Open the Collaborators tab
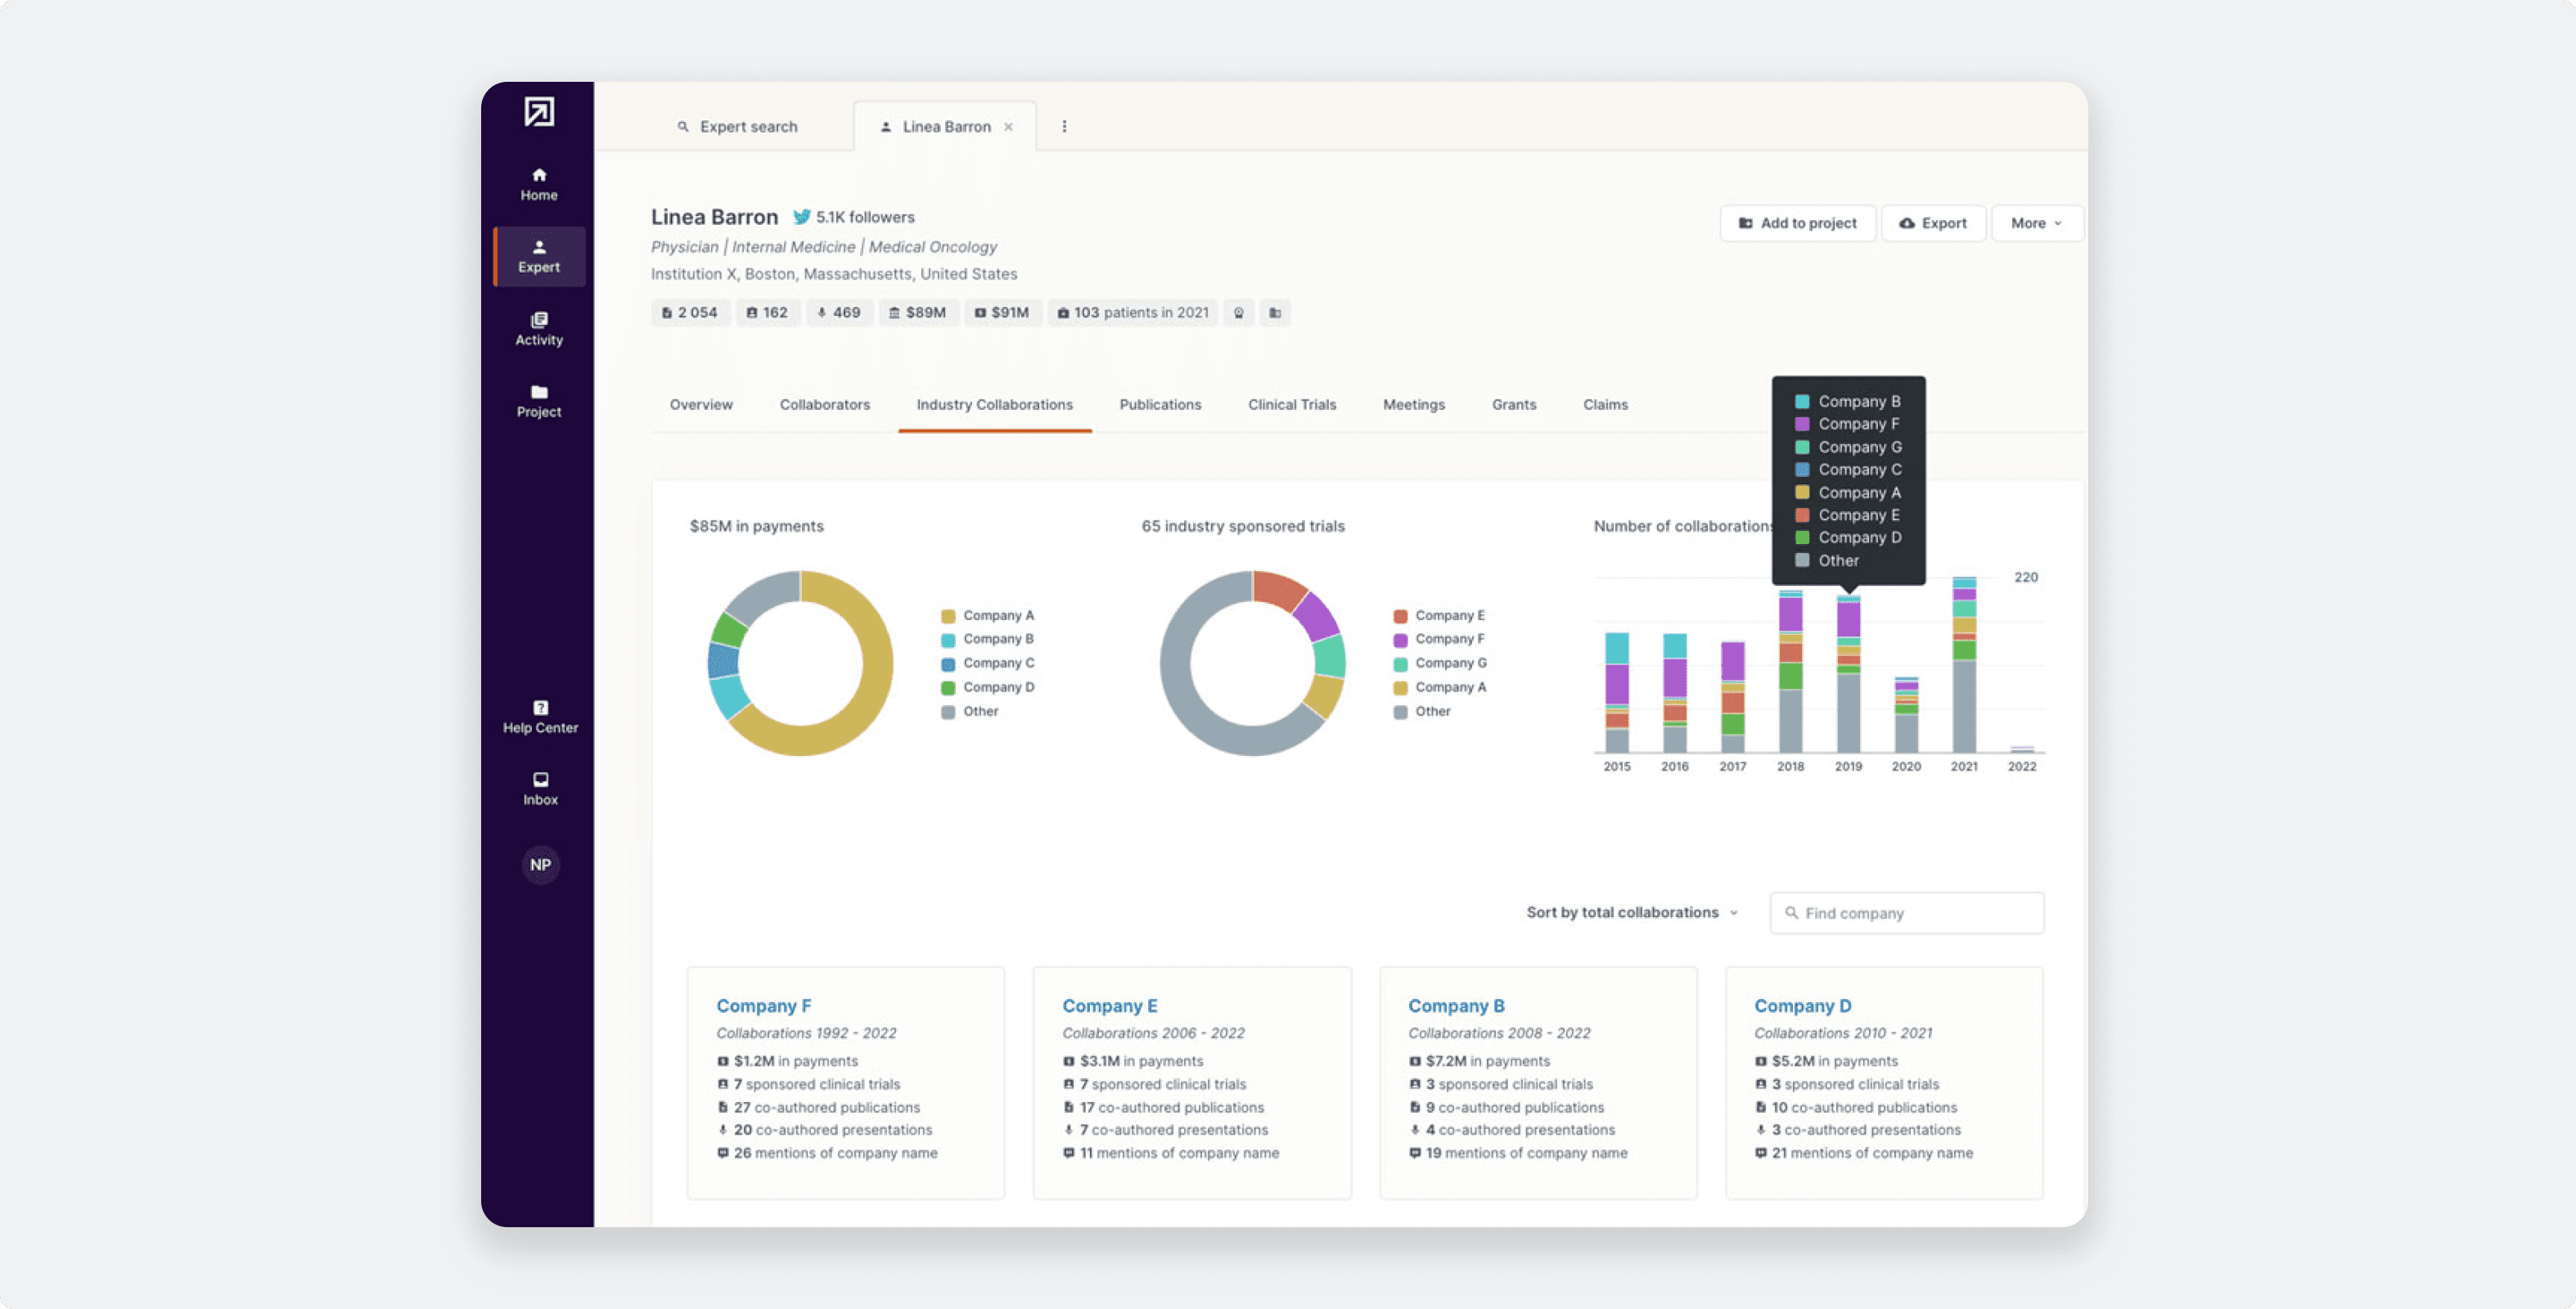2576x1309 pixels. [x=825, y=405]
